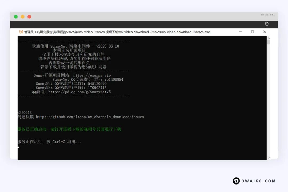Click the blinking cursor at console prompt
Screen dimensions: 288x192
tap(18, 147)
